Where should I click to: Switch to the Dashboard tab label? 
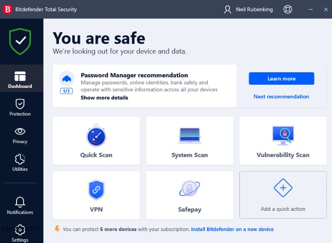20,86
